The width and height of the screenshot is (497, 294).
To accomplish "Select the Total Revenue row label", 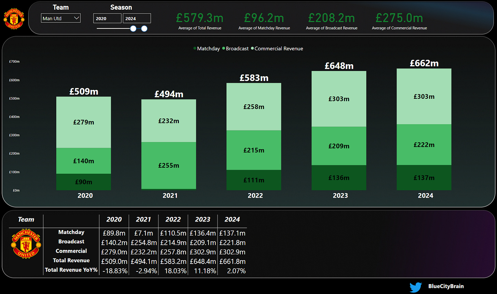I will tap(71, 260).
